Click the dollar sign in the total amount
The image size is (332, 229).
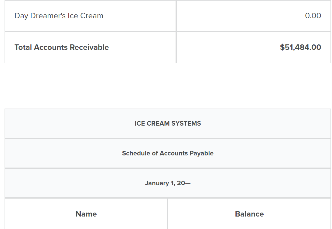point(282,47)
